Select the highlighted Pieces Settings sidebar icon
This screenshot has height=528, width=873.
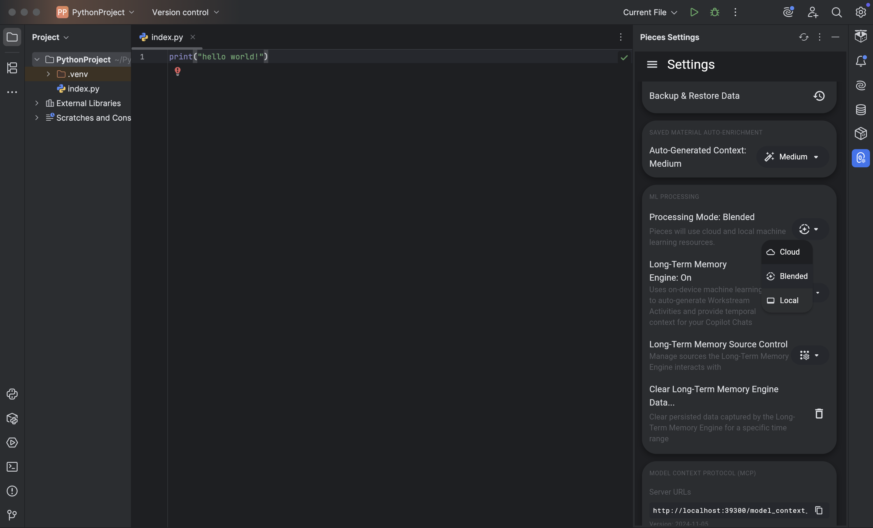tap(861, 158)
